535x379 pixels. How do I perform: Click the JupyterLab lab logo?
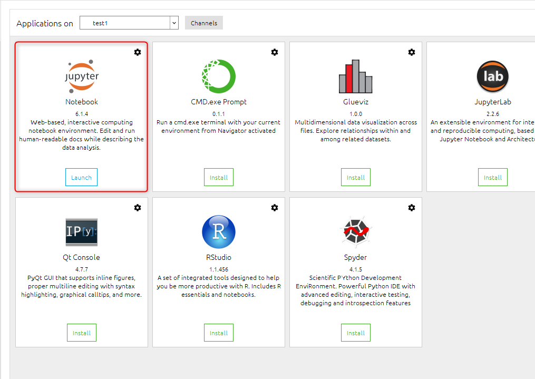pos(493,76)
